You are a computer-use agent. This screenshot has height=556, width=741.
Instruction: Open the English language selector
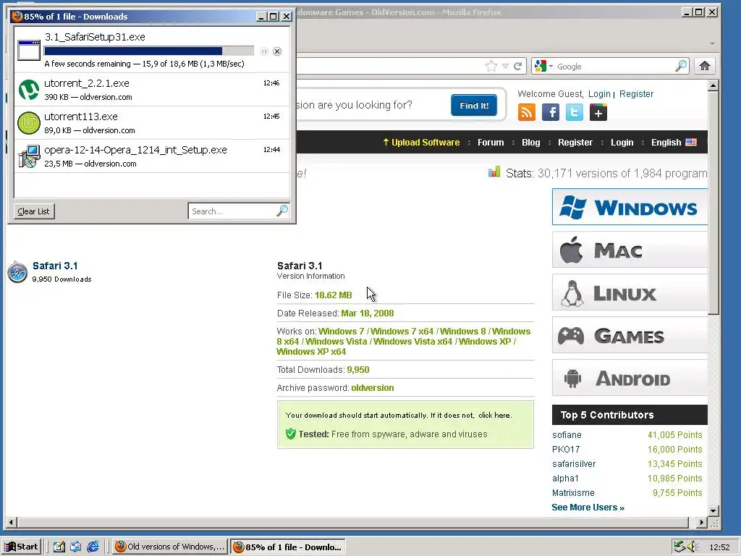pos(674,143)
